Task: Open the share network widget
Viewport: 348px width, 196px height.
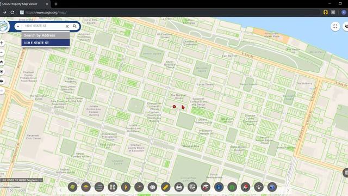Action: [x=259, y=187]
